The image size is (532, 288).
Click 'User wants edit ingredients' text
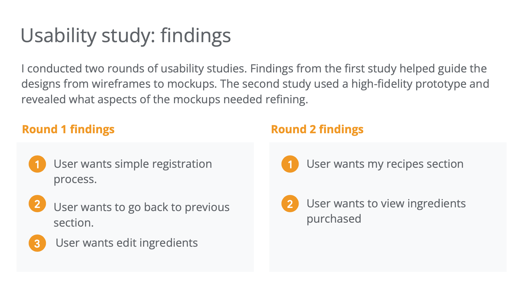click(x=127, y=243)
